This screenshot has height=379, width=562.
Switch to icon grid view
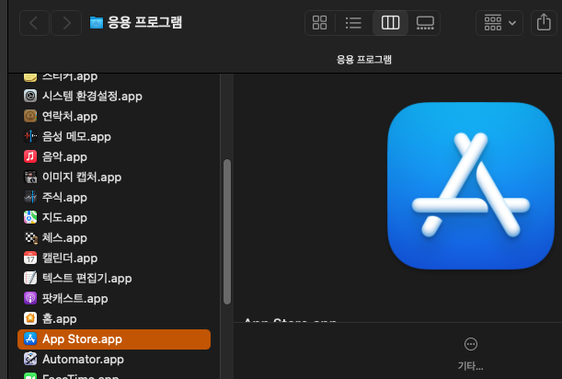click(319, 23)
